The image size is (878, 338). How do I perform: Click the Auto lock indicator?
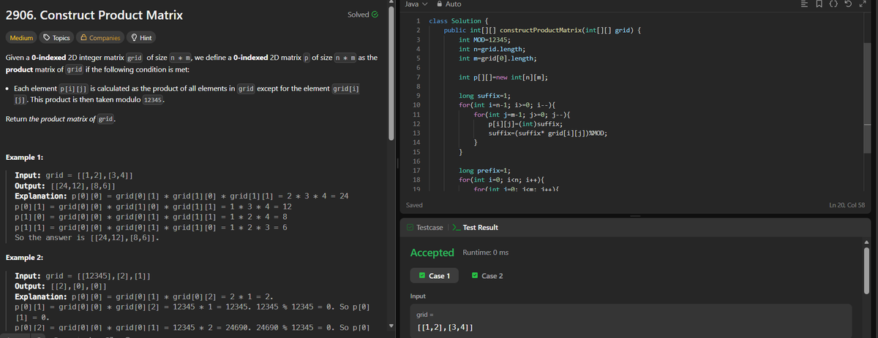click(x=449, y=4)
